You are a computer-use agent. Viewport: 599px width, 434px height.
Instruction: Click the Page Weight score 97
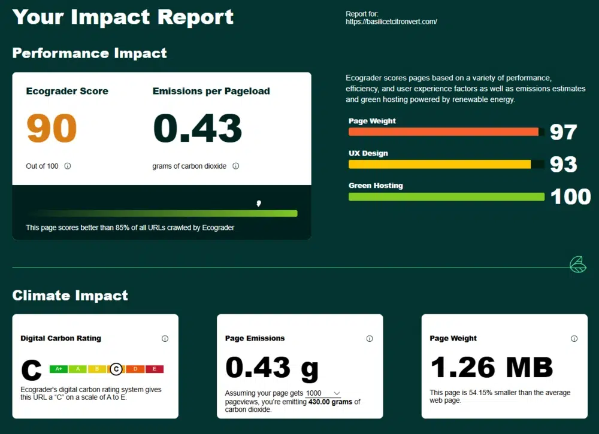point(564,132)
